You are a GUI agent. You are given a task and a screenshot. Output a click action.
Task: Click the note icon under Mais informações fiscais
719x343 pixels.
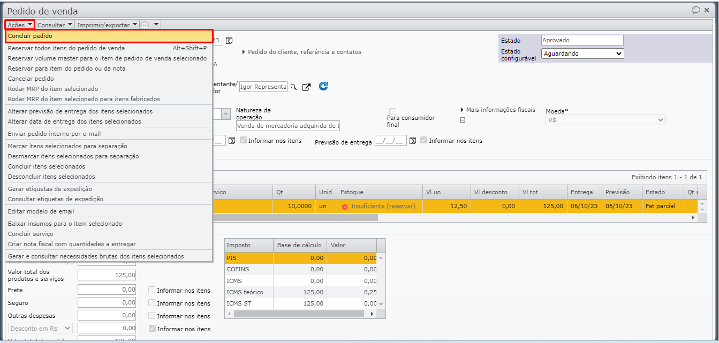pos(463,120)
